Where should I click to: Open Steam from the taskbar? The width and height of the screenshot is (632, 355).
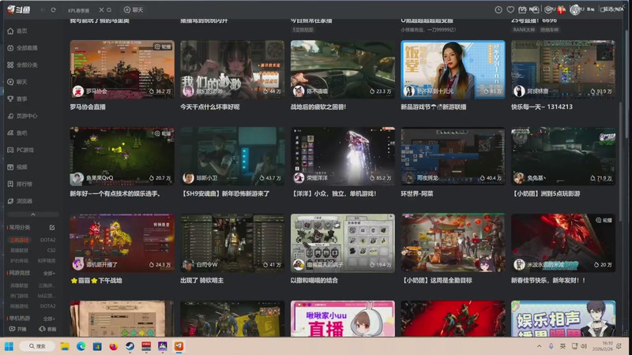point(130,346)
